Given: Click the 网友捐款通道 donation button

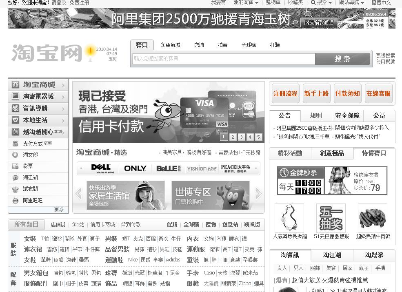Looking at the screenshot, I should tap(319, 22).
